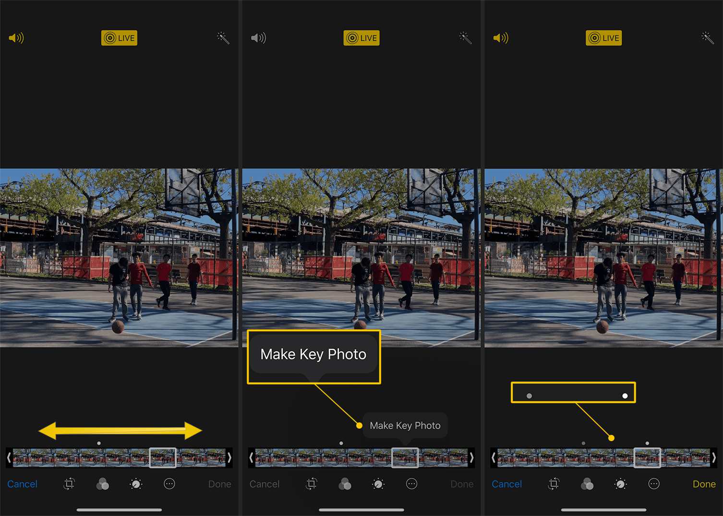723x516 pixels.
Task: Toggle LIVE badge in middle phone screen
Action: 361,38
